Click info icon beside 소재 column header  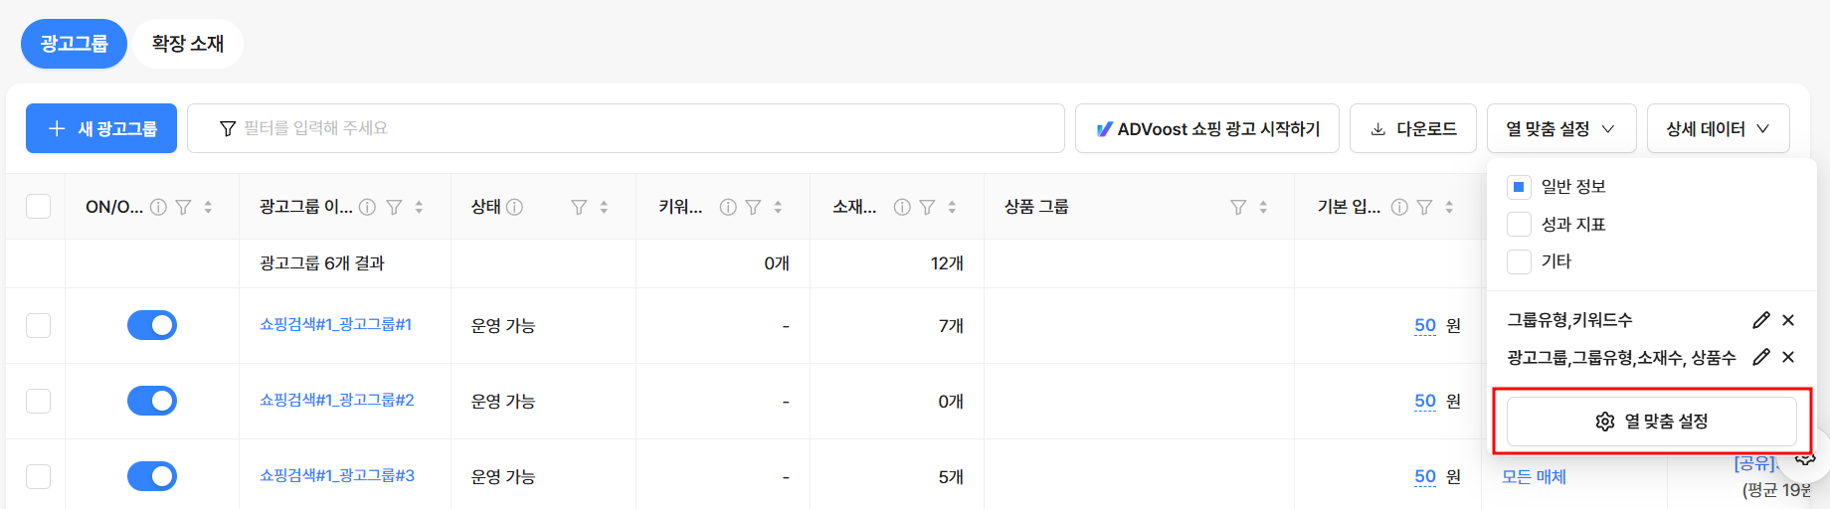click(x=902, y=207)
